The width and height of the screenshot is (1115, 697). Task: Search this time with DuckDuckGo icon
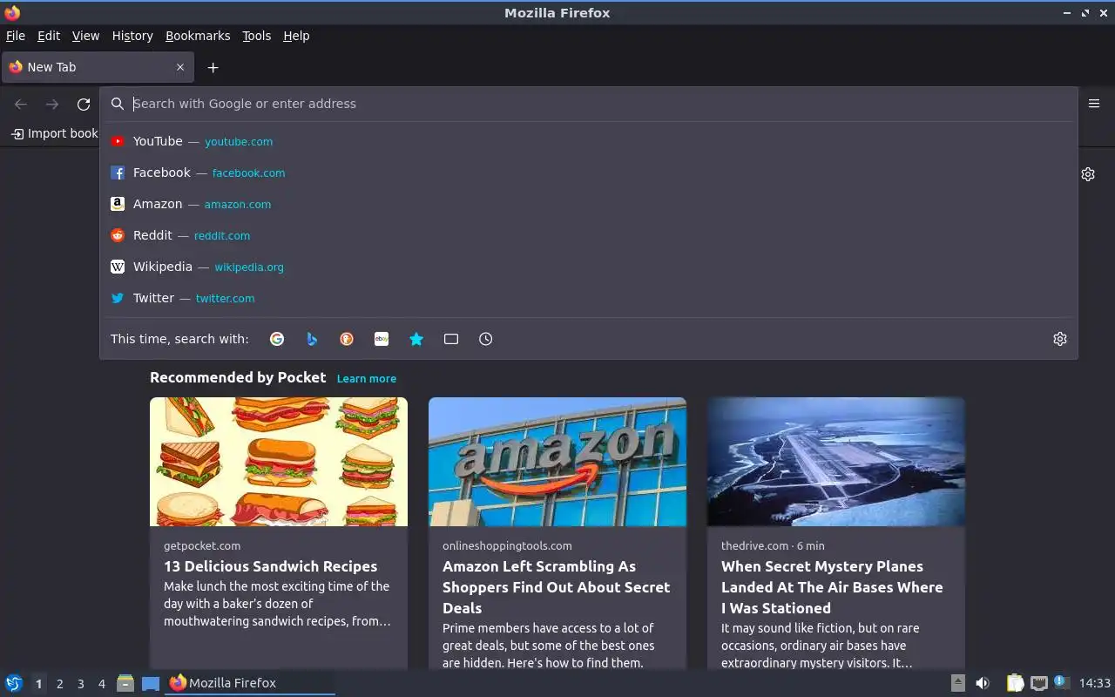pyautogui.click(x=347, y=339)
